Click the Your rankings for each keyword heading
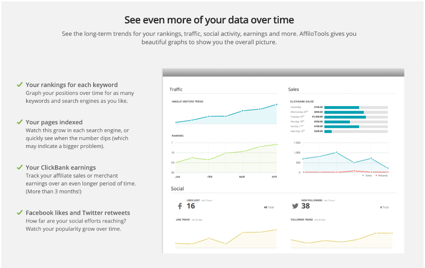This screenshot has width=425, height=268. [72, 85]
